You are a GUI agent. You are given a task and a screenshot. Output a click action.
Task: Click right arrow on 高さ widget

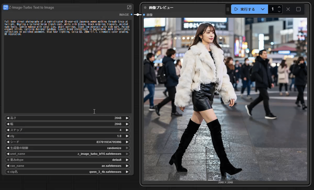127,118
